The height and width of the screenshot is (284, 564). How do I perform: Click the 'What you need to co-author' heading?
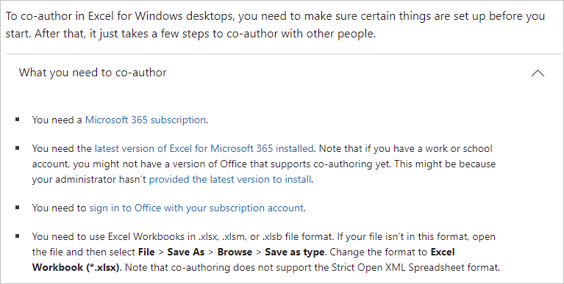click(x=93, y=73)
